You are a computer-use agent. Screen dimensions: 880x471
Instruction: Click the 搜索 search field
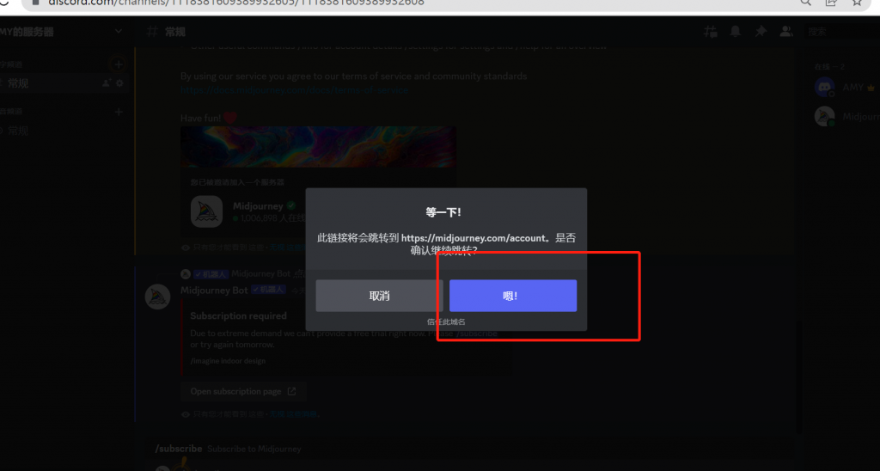(842, 32)
